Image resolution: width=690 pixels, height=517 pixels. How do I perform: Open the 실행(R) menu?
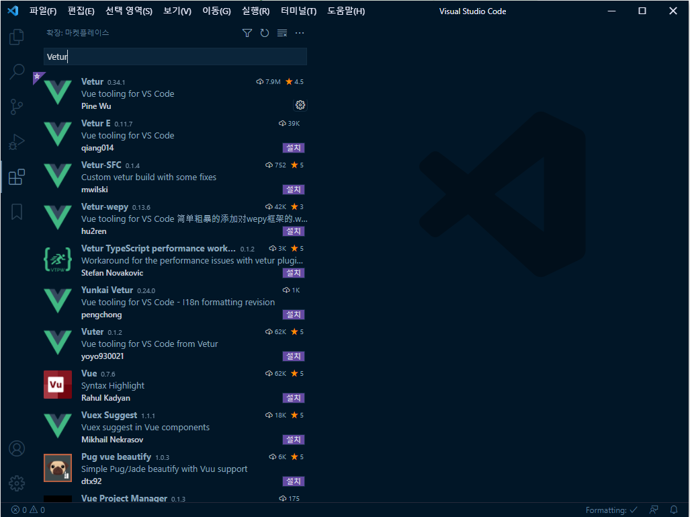[x=256, y=11]
